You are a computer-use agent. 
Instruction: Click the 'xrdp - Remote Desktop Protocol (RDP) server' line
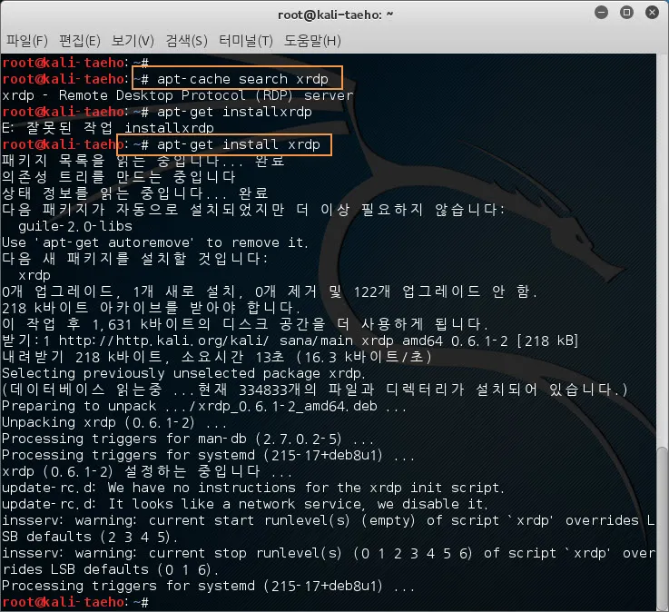178,95
